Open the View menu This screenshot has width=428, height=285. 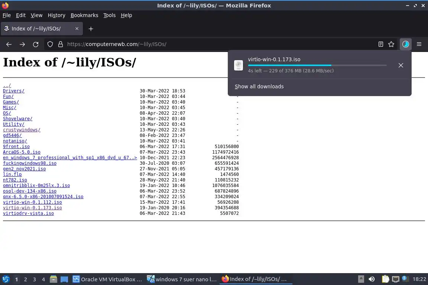pyautogui.click(x=36, y=15)
